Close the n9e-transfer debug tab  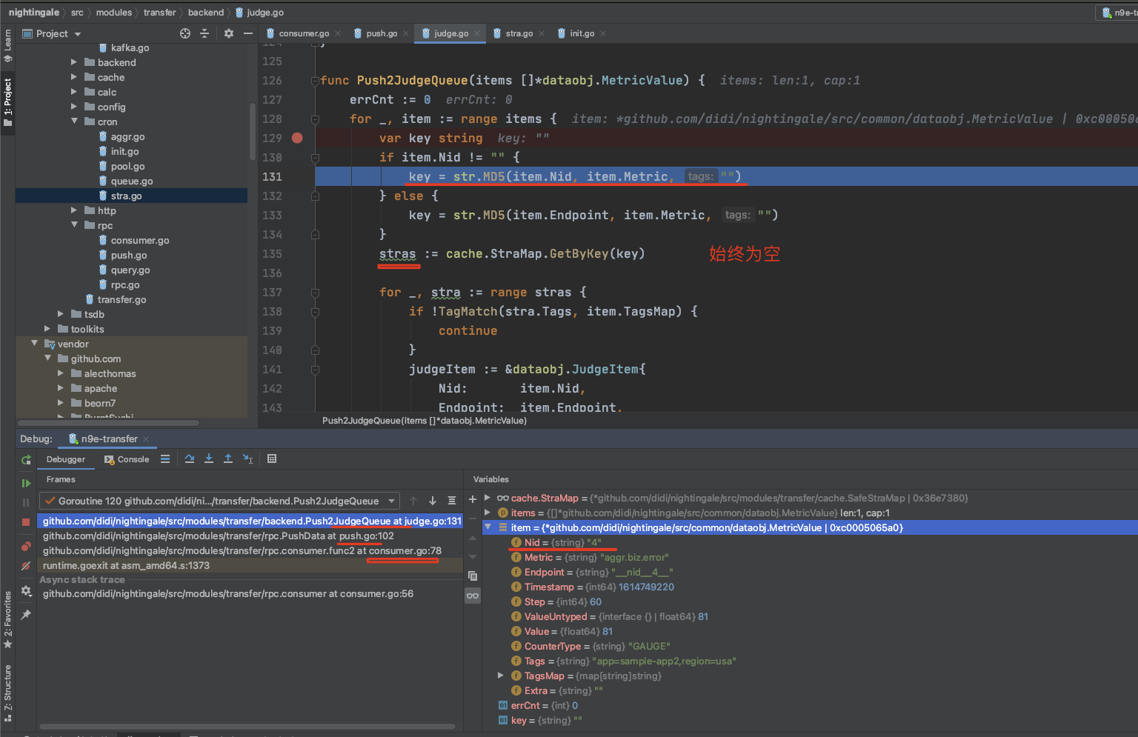[146, 439]
